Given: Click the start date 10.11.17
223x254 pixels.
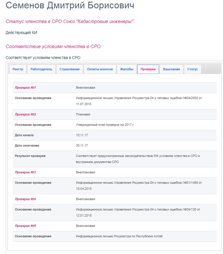Looking at the screenshot, I should coord(82,135).
